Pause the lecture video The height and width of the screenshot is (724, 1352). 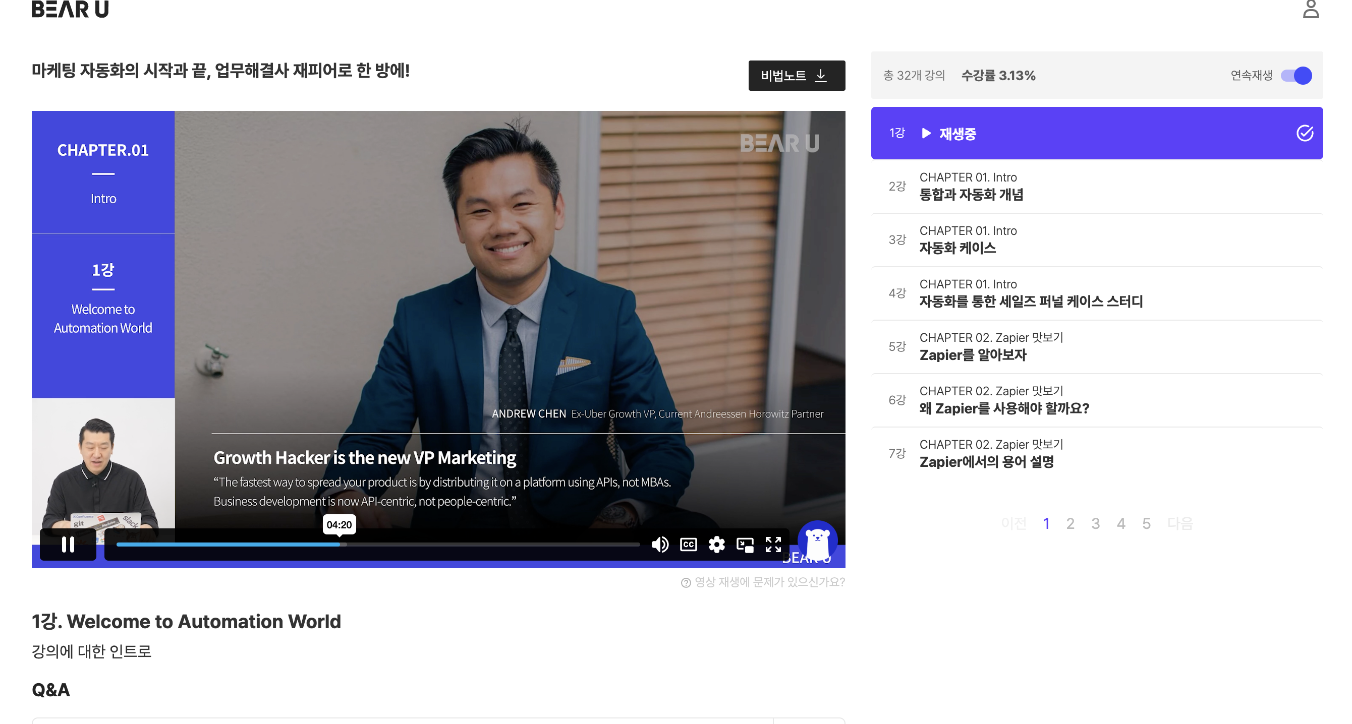pyautogui.click(x=68, y=544)
